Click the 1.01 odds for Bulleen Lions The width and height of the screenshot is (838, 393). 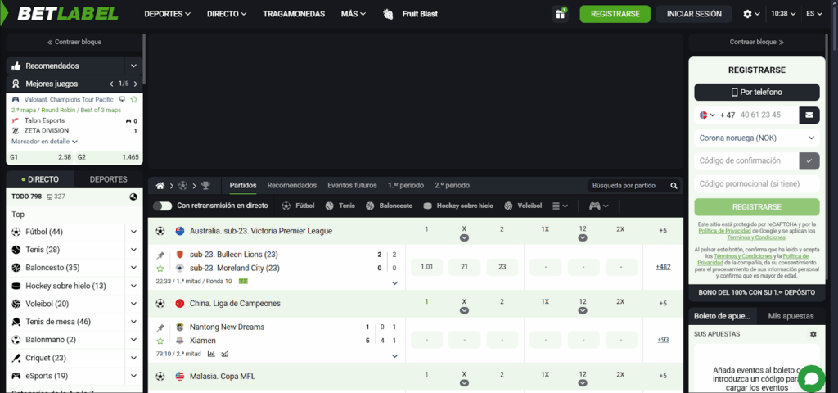pyautogui.click(x=426, y=267)
